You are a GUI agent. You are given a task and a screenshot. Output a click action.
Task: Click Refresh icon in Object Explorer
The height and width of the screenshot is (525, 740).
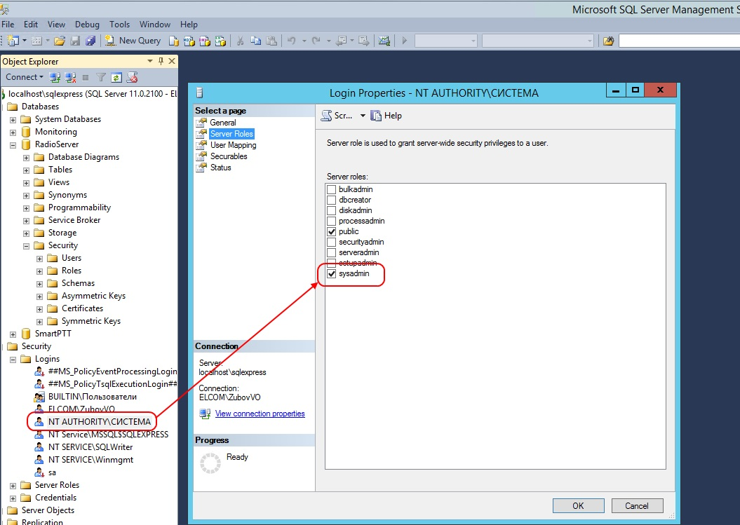point(116,77)
